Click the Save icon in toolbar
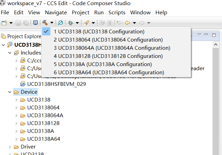 18,23
